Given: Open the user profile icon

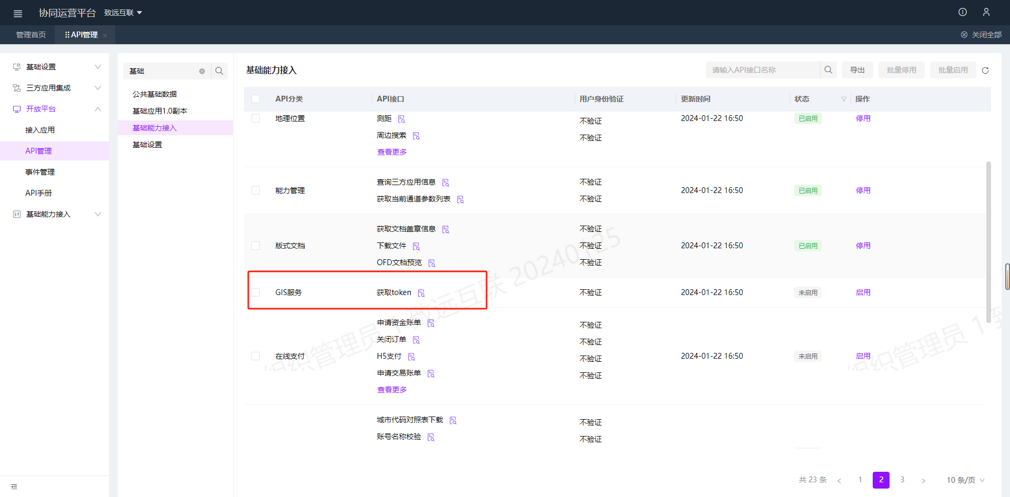Looking at the screenshot, I should tap(986, 12).
